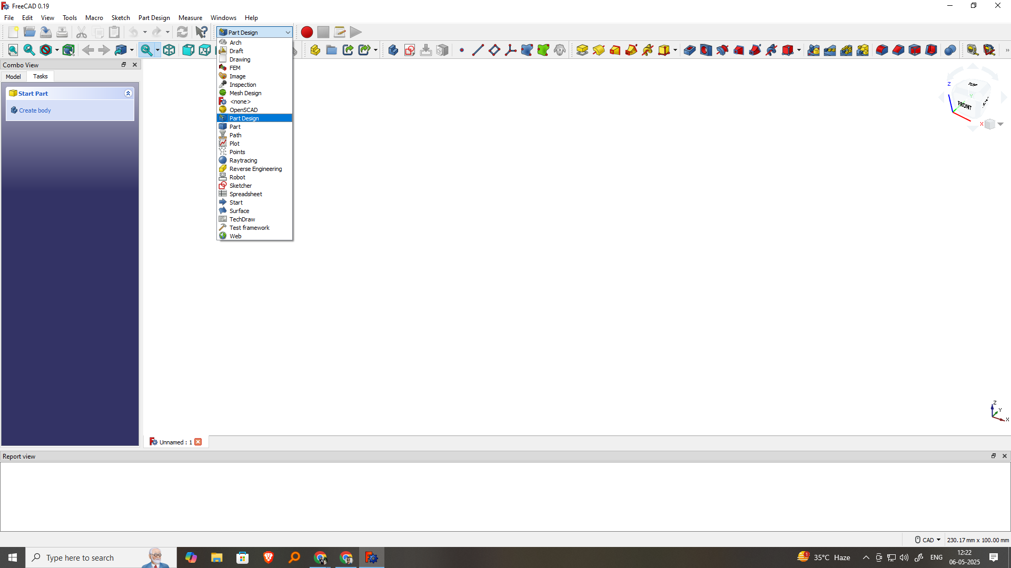Switch to the Model tab
The image size is (1011, 568).
13,77
